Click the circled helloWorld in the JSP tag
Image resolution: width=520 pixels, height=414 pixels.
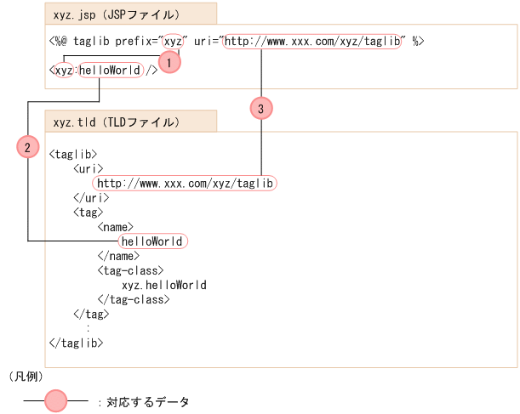coord(111,71)
